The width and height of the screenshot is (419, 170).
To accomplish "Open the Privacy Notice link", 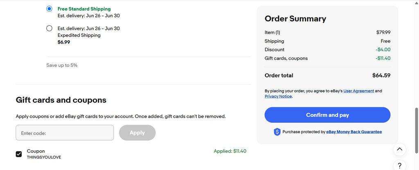I will point(278,96).
